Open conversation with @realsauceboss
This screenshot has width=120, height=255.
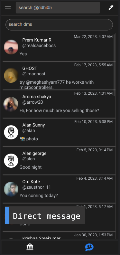[x=59, y=47]
